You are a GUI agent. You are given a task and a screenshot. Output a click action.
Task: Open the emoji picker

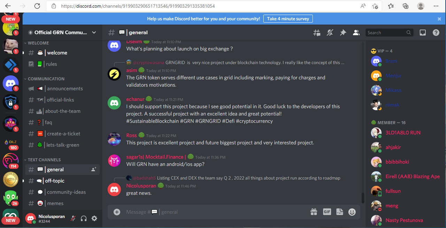(352, 212)
